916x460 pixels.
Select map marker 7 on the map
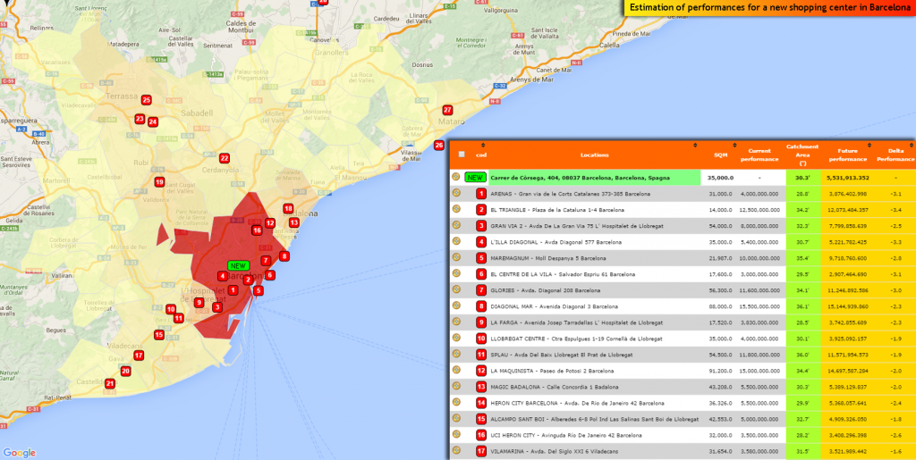265,261
